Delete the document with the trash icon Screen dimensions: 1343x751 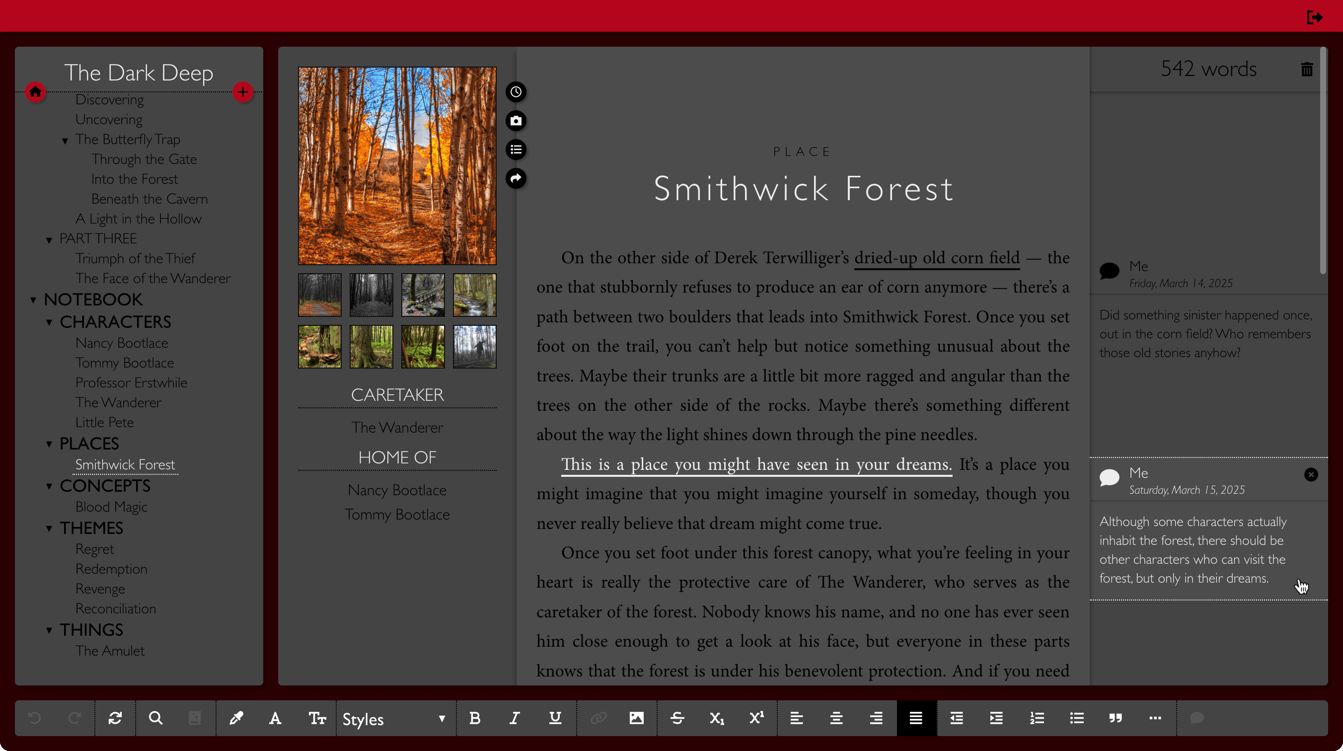[x=1307, y=70]
